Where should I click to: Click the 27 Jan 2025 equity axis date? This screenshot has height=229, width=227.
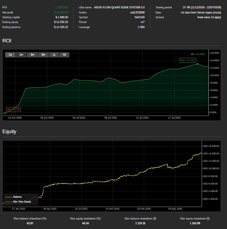click(19, 209)
